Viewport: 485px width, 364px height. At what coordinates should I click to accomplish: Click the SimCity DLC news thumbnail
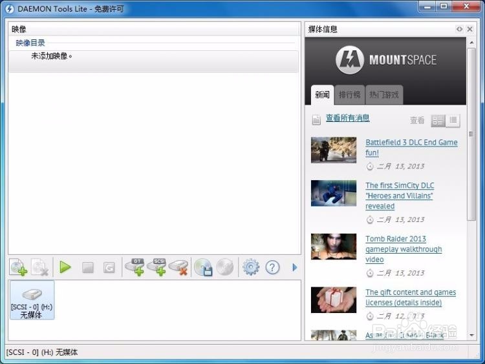click(x=334, y=193)
